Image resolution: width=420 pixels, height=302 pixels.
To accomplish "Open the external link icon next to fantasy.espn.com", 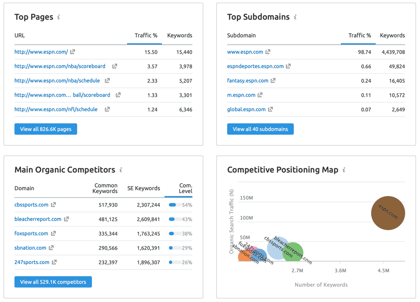I will (x=272, y=81).
